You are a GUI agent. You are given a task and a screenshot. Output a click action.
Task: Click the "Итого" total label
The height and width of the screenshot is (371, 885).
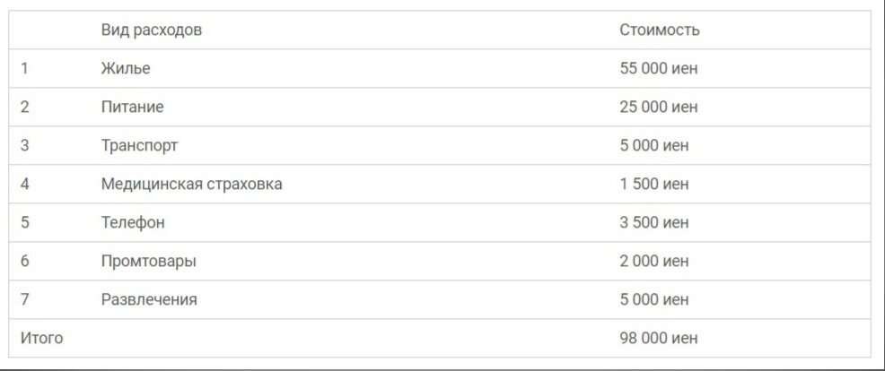tap(42, 338)
